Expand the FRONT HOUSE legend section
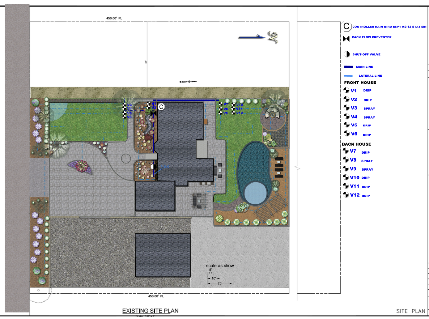The height and width of the screenshot is (319, 429). 360,83
